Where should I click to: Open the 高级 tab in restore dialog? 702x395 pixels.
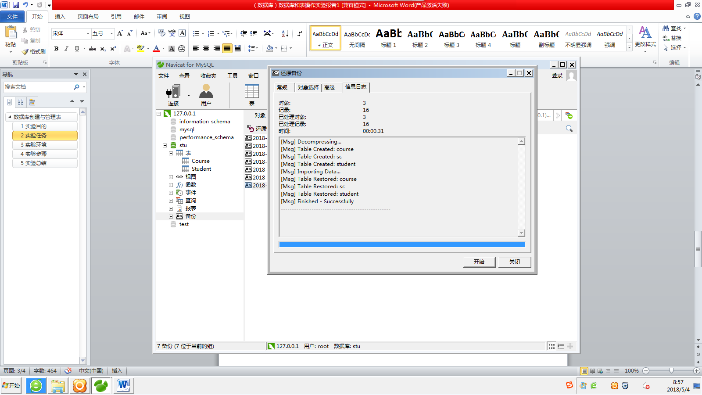point(330,88)
